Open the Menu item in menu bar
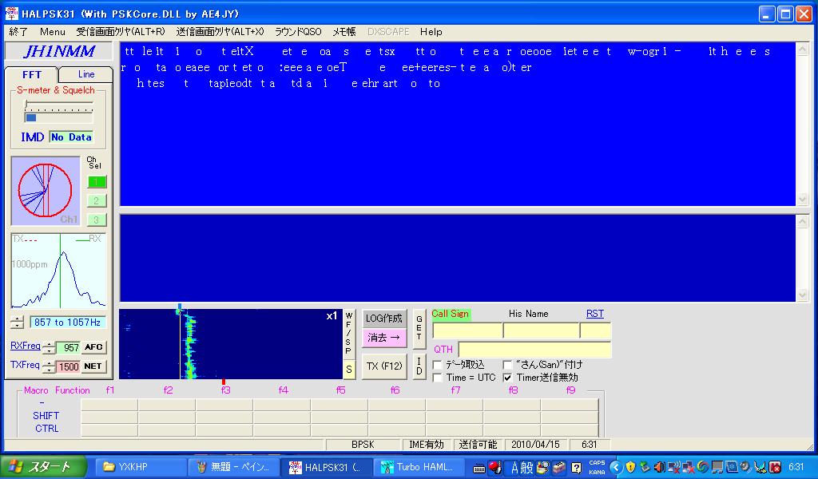 pyautogui.click(x=53, y=32)
